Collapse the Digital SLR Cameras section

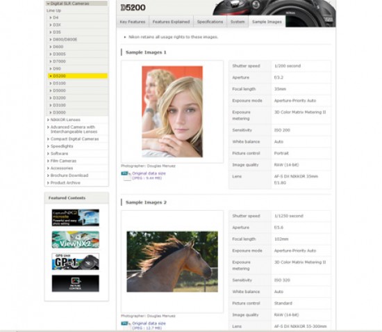tap(76, 3)
